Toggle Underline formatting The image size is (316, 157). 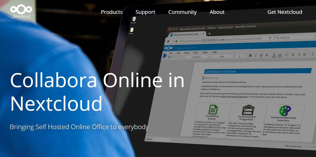coord(261,55)
